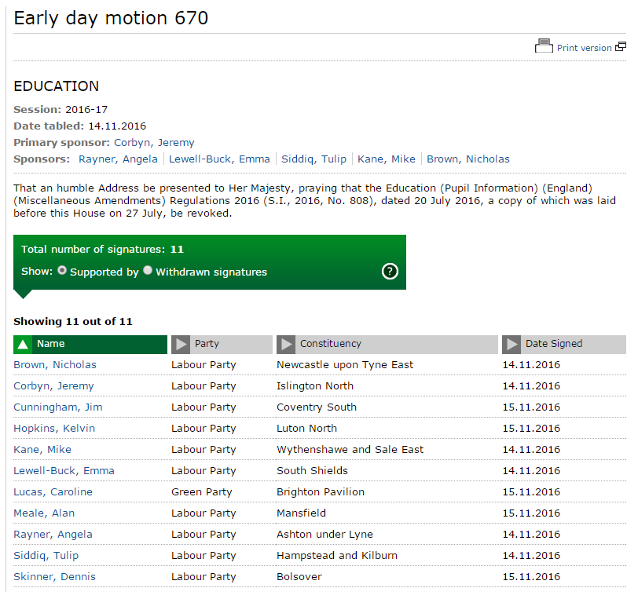Click the Party column sort arrow

pos(181,345)
